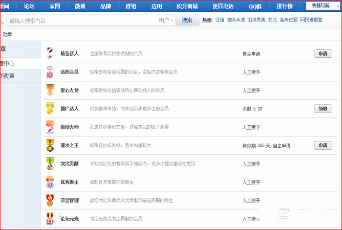342x230 pixels.
Task: Click medal name 推广达人
Action: coord(69,109)
